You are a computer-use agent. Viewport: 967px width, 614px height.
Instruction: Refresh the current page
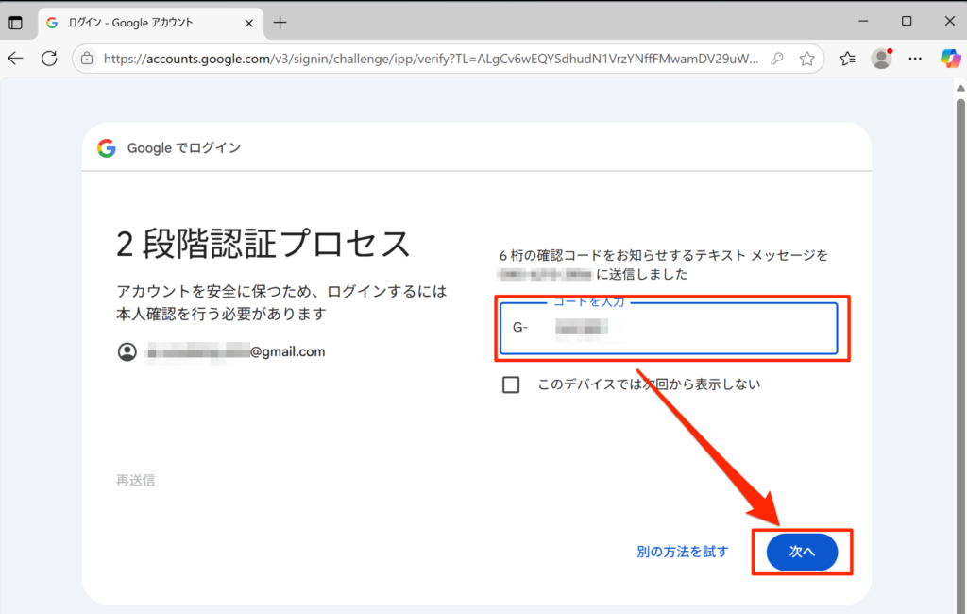pos(49,59)
